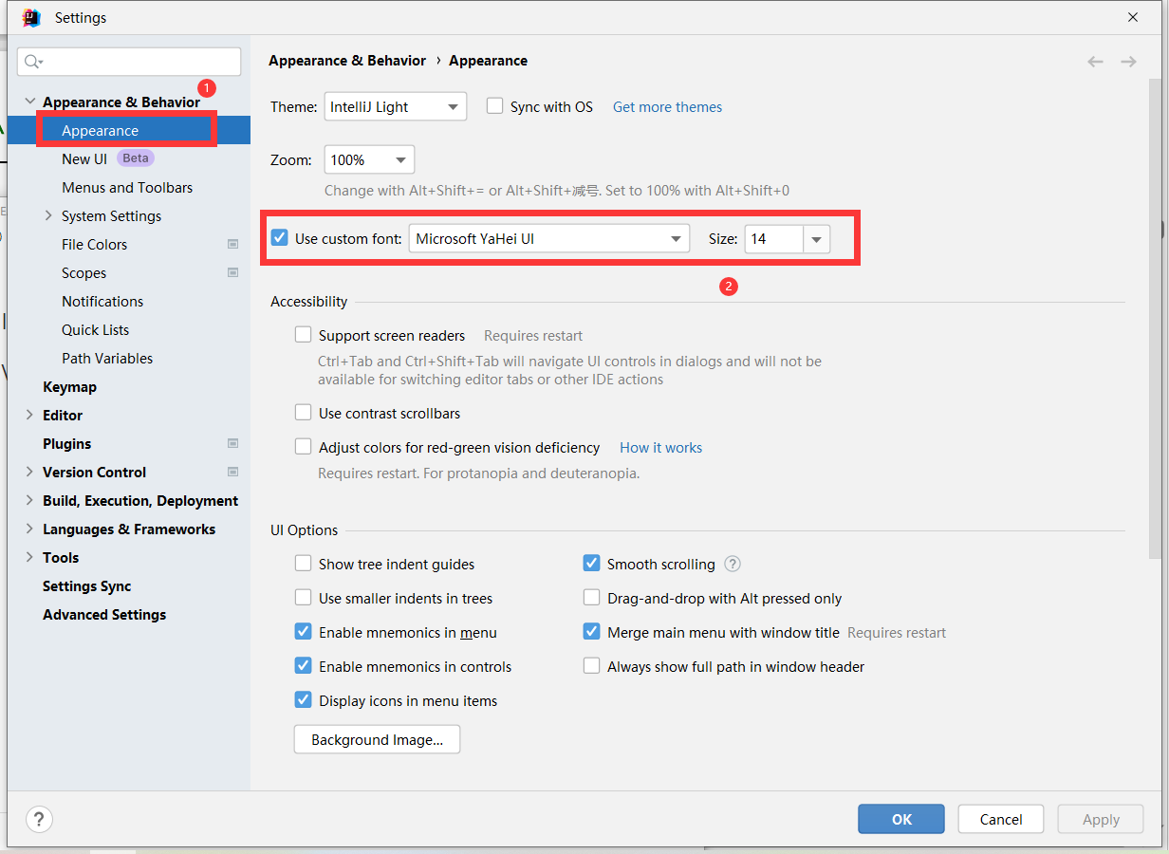This screenshot has width=1169, height=854.
Task: Click the Apply button
Action: [x=1101, y=819]
